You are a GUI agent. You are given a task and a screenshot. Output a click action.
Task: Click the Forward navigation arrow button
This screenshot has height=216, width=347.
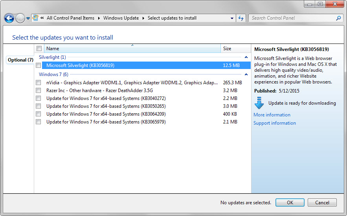20,18
